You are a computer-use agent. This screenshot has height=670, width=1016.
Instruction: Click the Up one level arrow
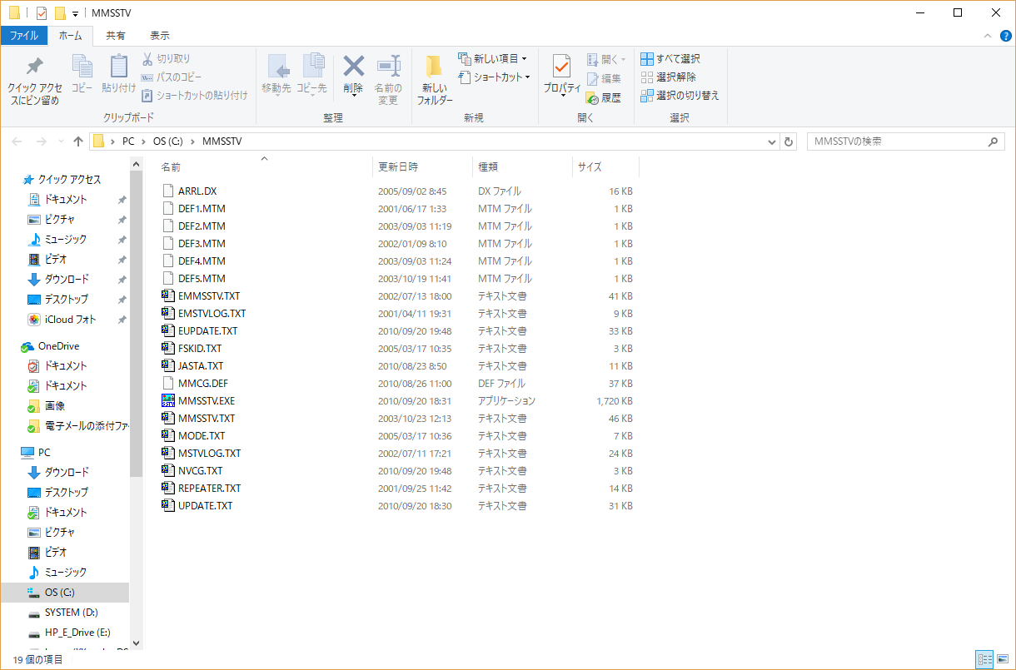(x=78, y=141)
